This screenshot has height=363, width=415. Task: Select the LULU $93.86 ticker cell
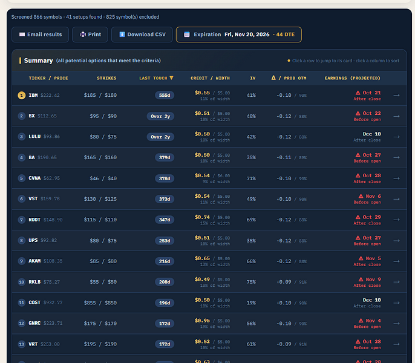(x=44, y=137)
